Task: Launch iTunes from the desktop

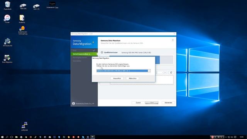Action: [7, 19]
